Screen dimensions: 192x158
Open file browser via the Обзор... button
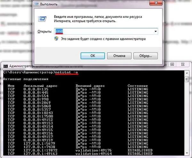click(146, 56)
